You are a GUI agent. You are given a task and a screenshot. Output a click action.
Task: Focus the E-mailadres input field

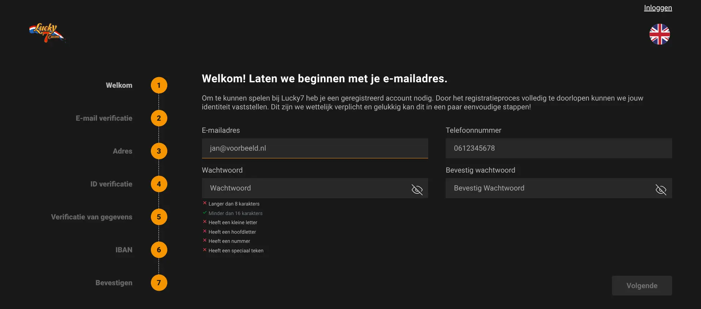pos(314,148)
